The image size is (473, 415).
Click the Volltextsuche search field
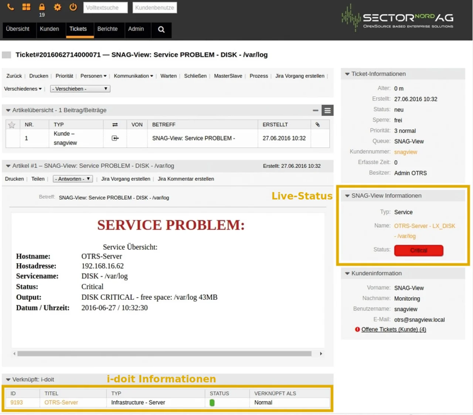105,8
